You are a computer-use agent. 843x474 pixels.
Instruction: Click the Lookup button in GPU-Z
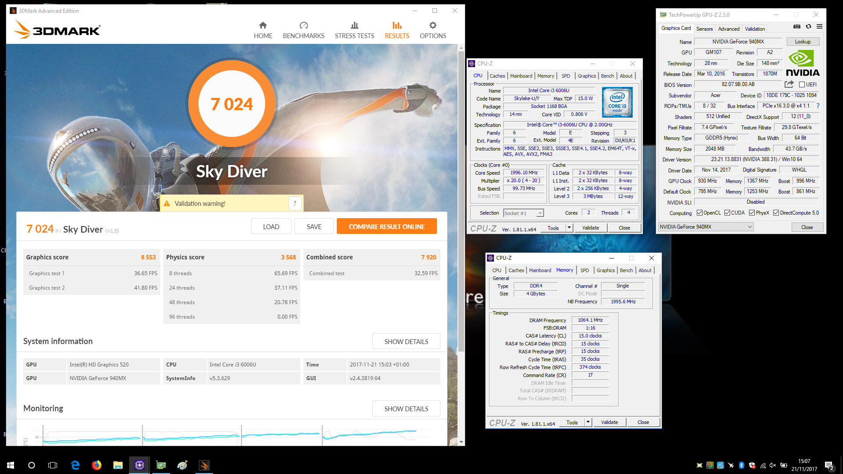pos(803,42)
